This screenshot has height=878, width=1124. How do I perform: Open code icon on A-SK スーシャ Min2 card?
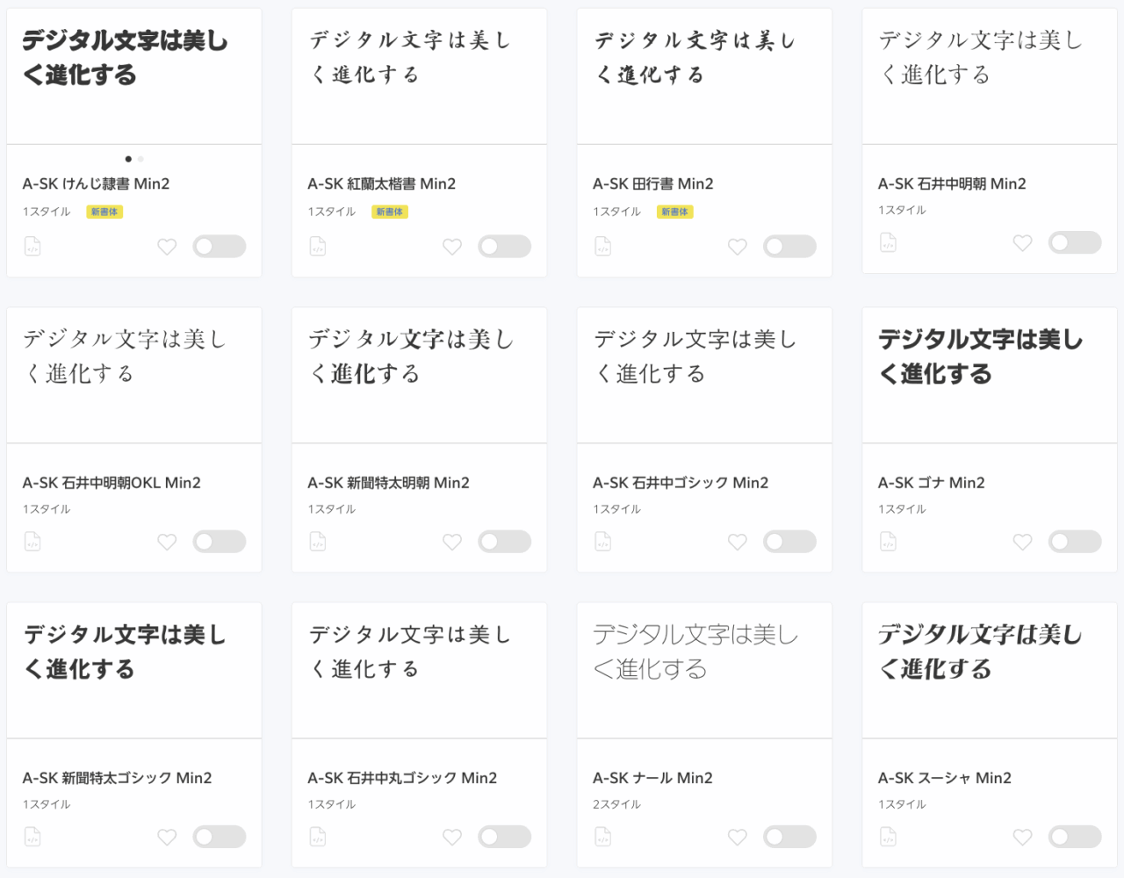click(888, 837)
